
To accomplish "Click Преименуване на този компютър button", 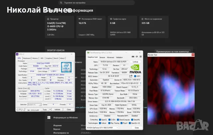I will pos(172,51).
